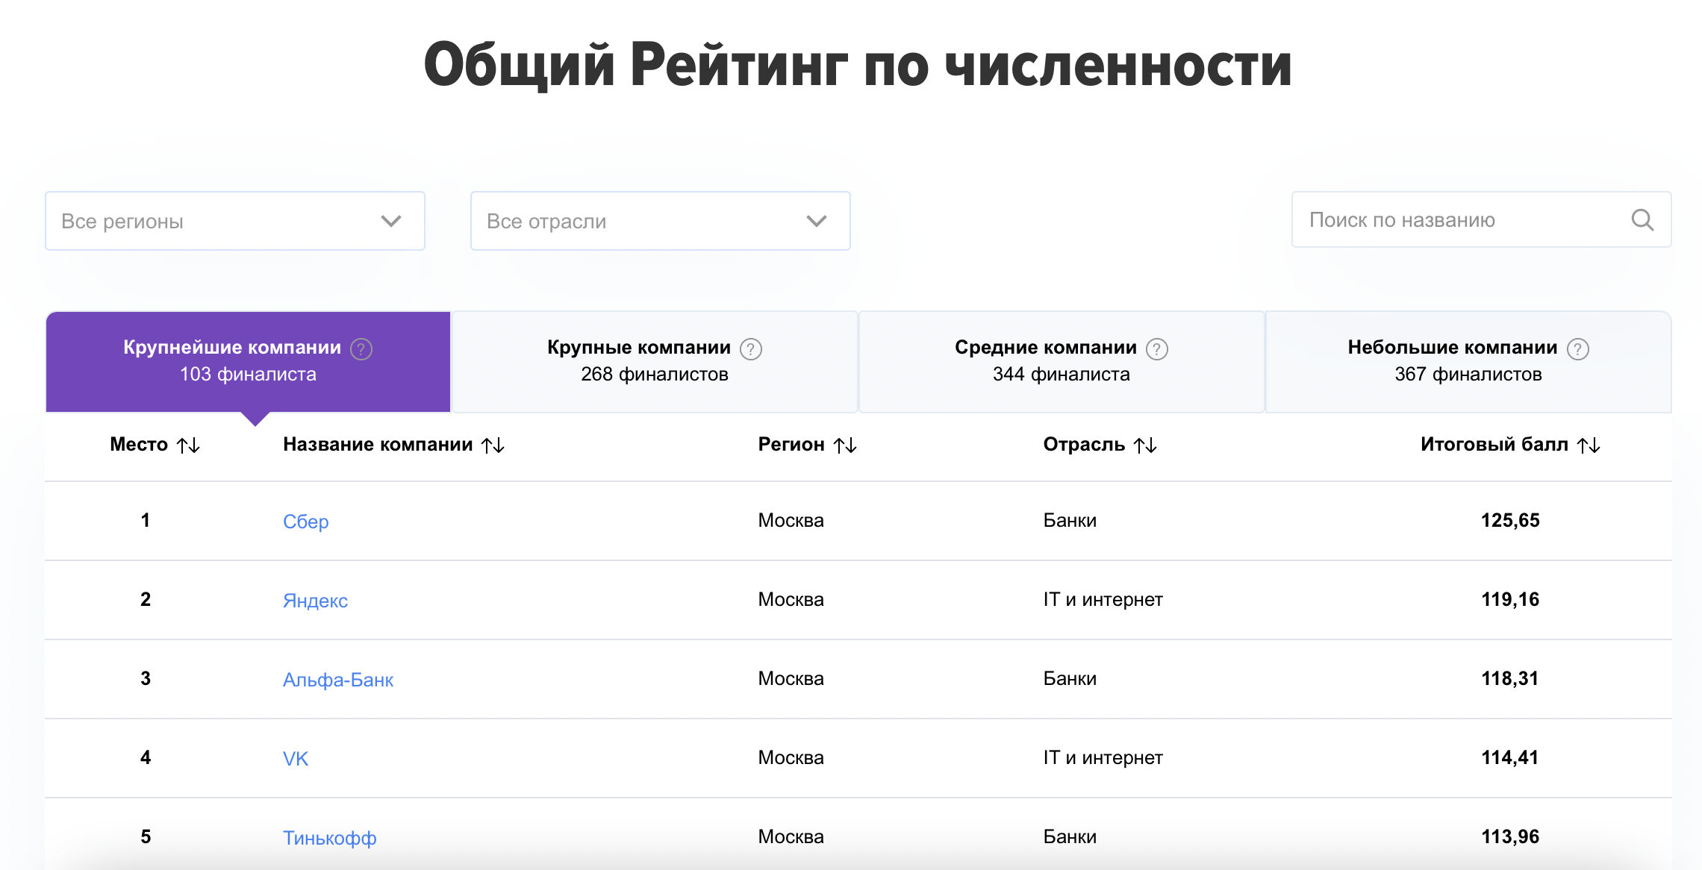
Task: Click place number 3 in Альфа-Банк row
Action: 146,678
